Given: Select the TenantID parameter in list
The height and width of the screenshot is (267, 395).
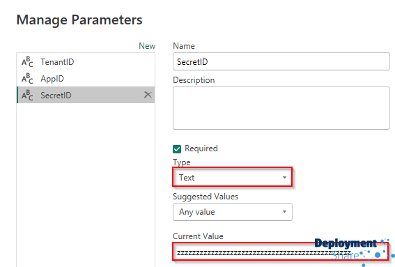Looking at the screenshot, I should tap(86, 62).
